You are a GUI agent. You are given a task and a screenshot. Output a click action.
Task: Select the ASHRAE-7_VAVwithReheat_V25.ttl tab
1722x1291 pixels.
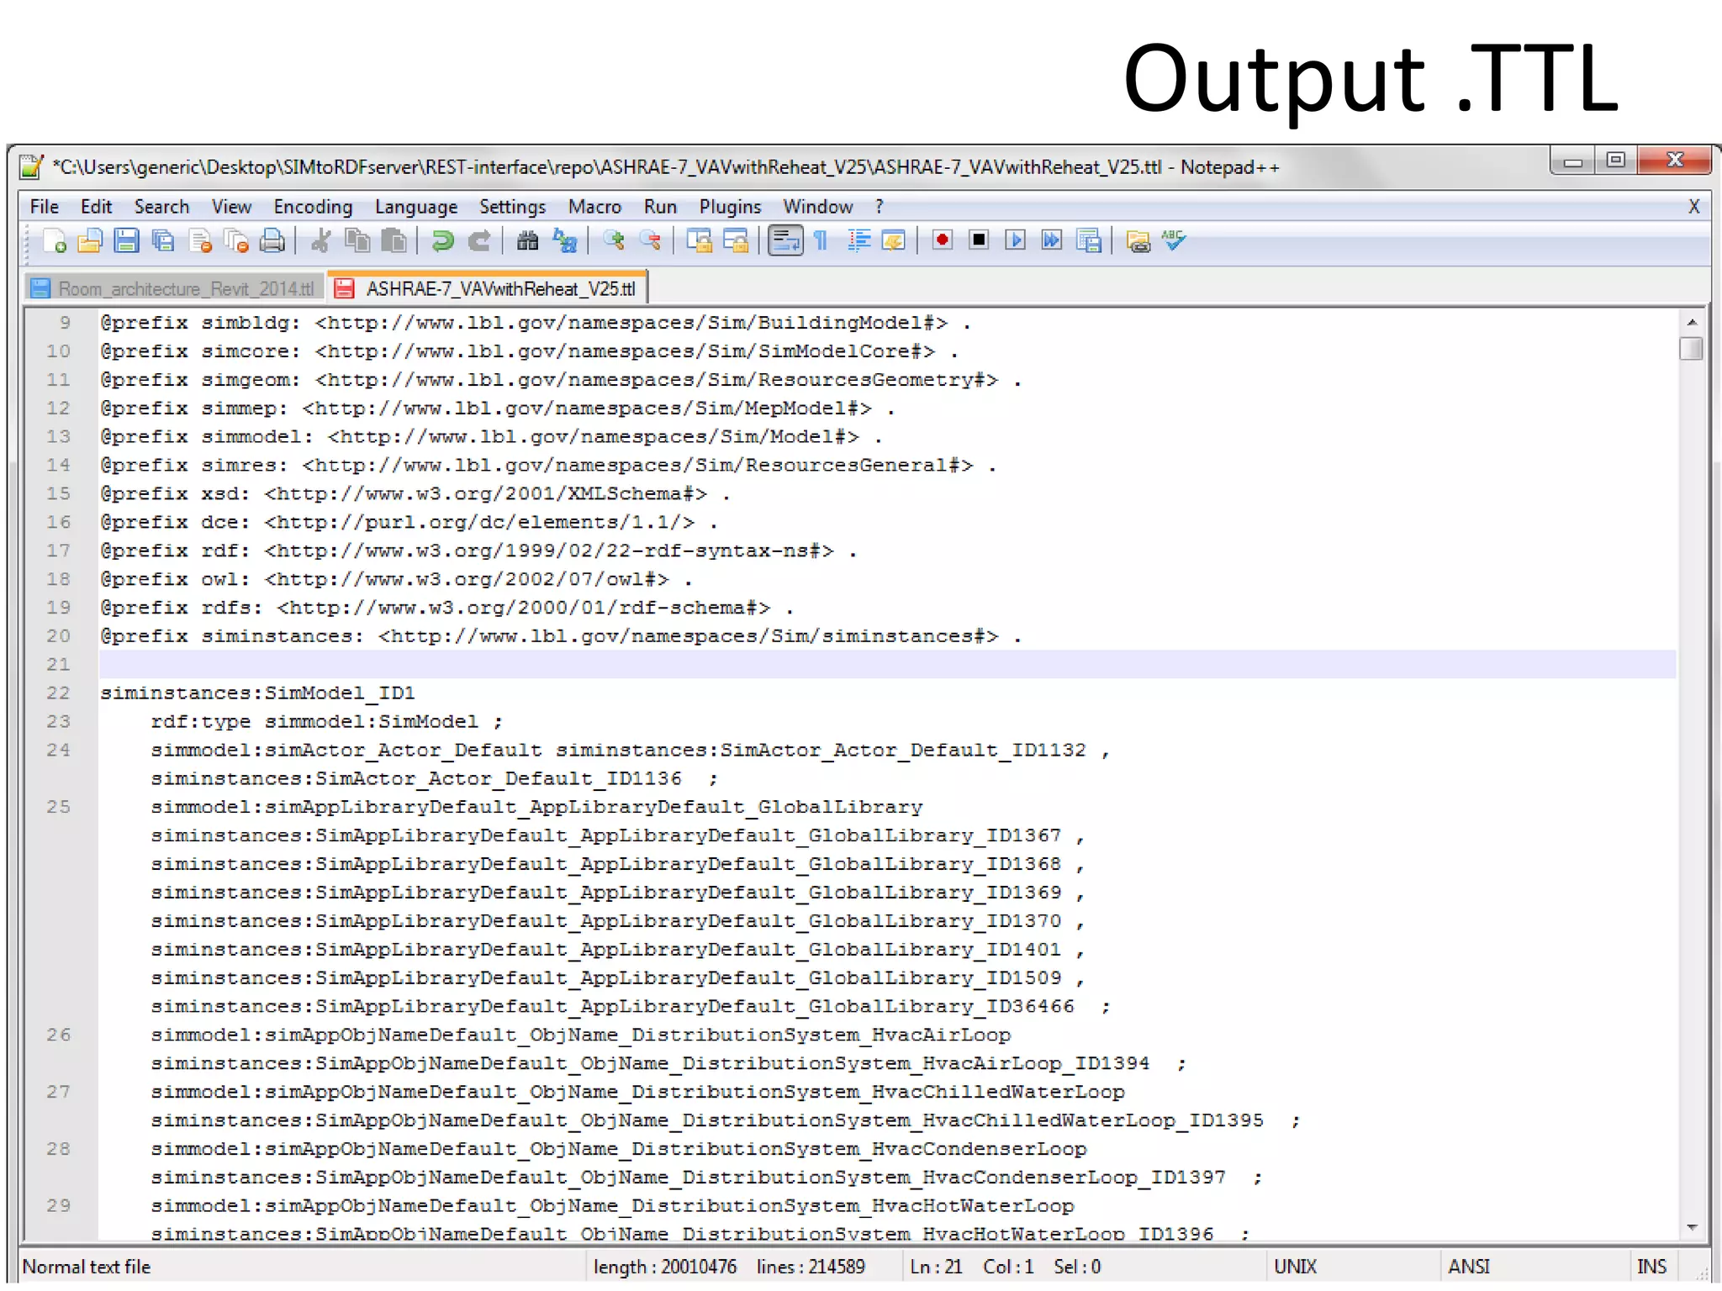click(488, 288)
